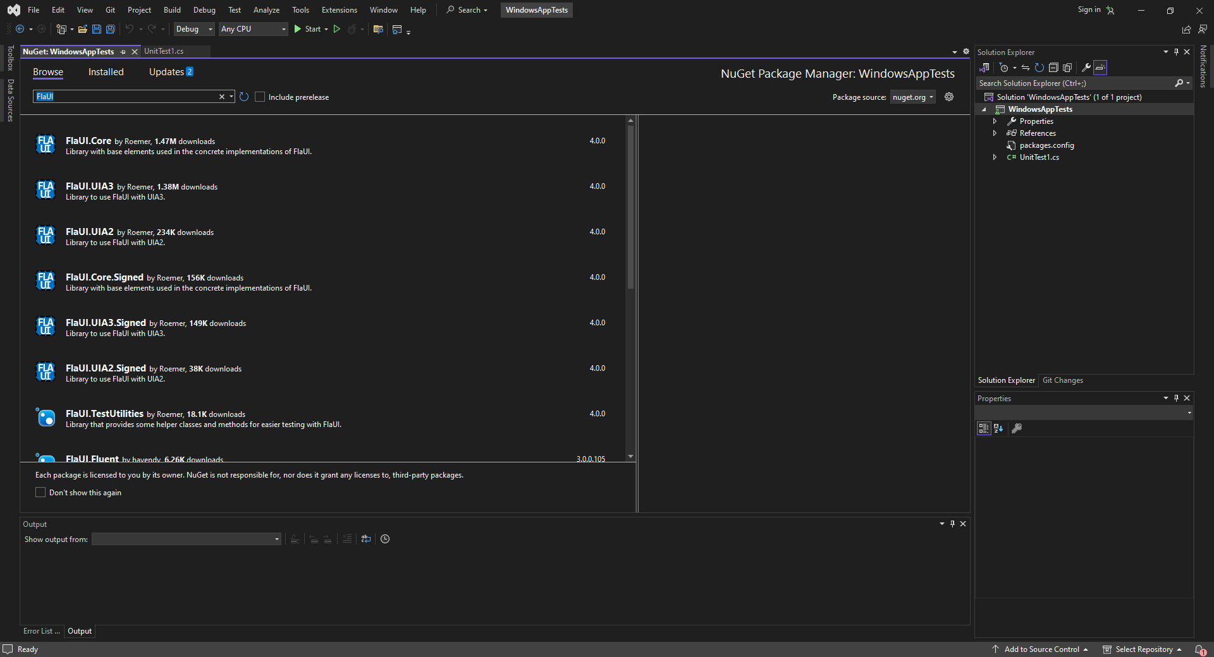This screenshot has width=1214, height=657.
Task: Open the File menu
Action: pos(34,10)
